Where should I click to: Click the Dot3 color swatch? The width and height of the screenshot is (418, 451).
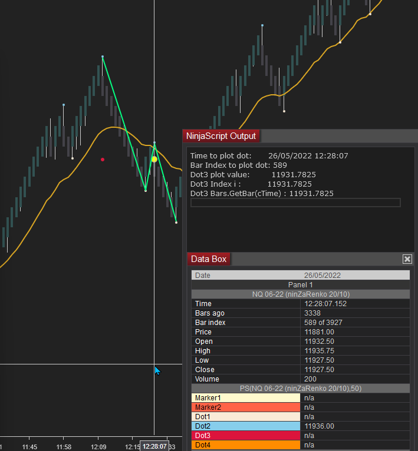(246, 436)
